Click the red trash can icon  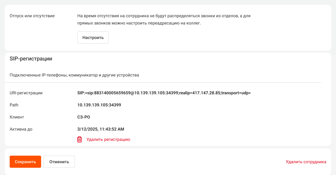pyautogui.click(x=79, y=139)
